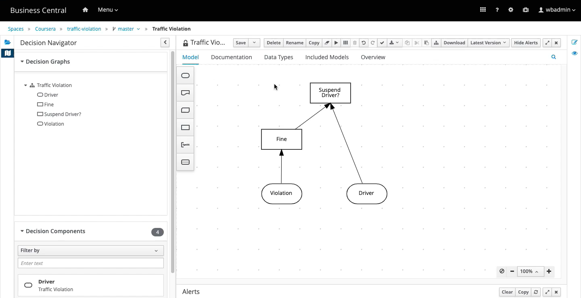The width and height of the screenshot is (581, 298).
Task: Click the paste clipboard icon
Action: coord(426,43)
